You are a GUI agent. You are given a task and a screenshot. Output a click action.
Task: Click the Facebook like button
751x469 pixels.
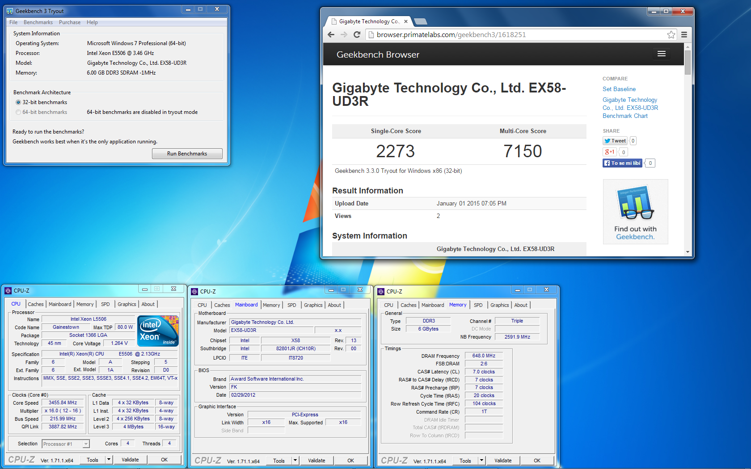point(623,163)
